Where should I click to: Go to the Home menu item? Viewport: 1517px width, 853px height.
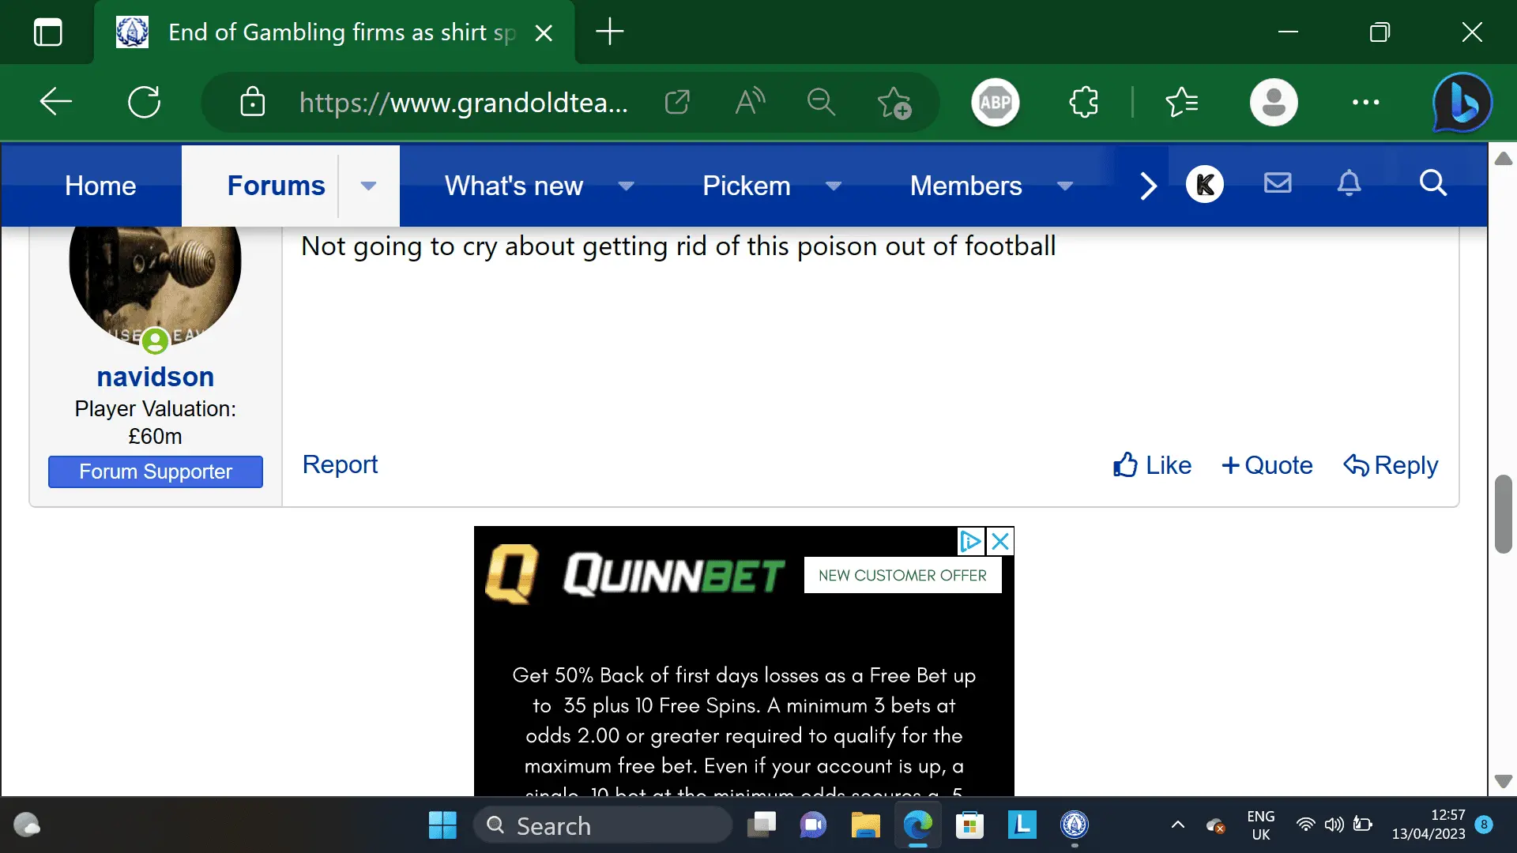[100, 186]
